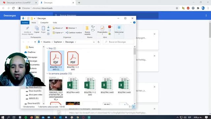Refresh the Explorer folder view
This screenshot has height=119, width=211.
tap(99, 42)
